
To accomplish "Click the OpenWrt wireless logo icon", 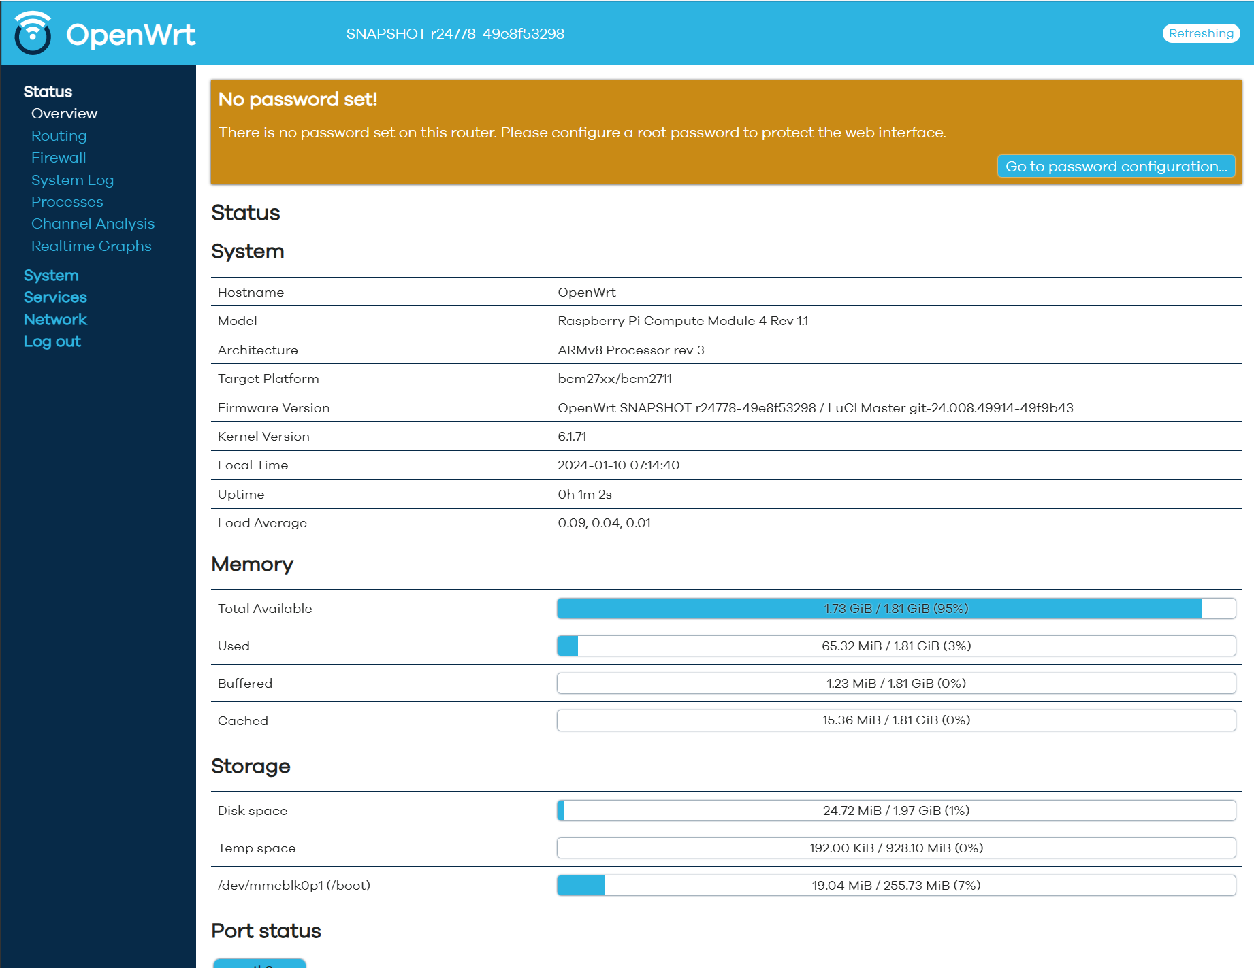I will click(32, 32).
